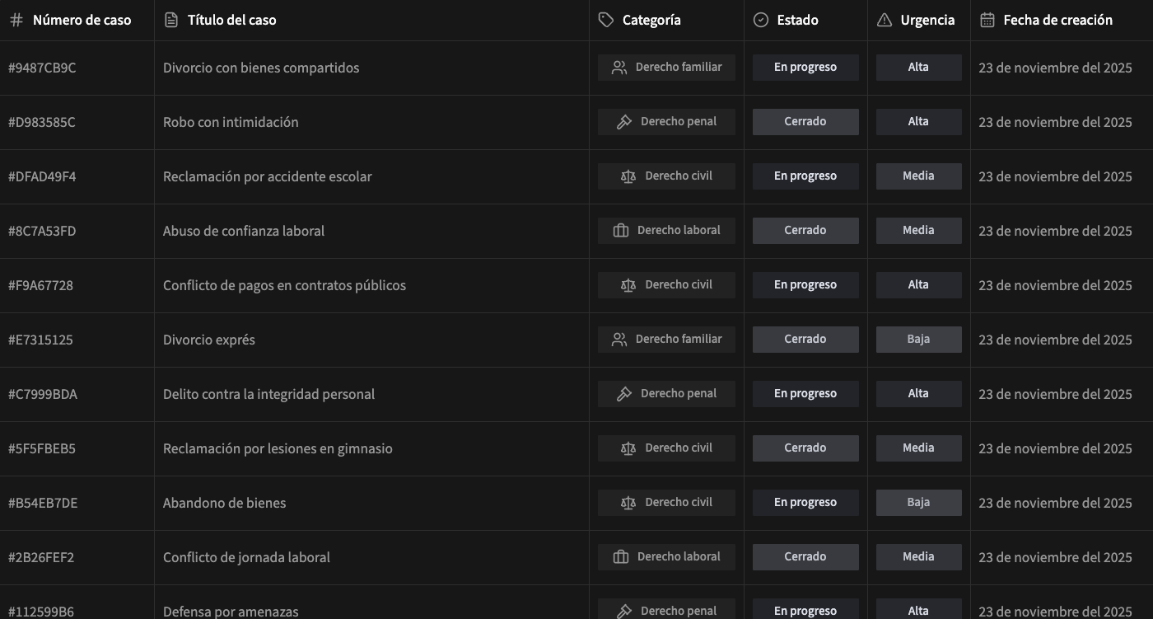Click the scales icon on Reclamación por accidente escolar row
This screenshot has height=619, width=1153.
point(628,176)
